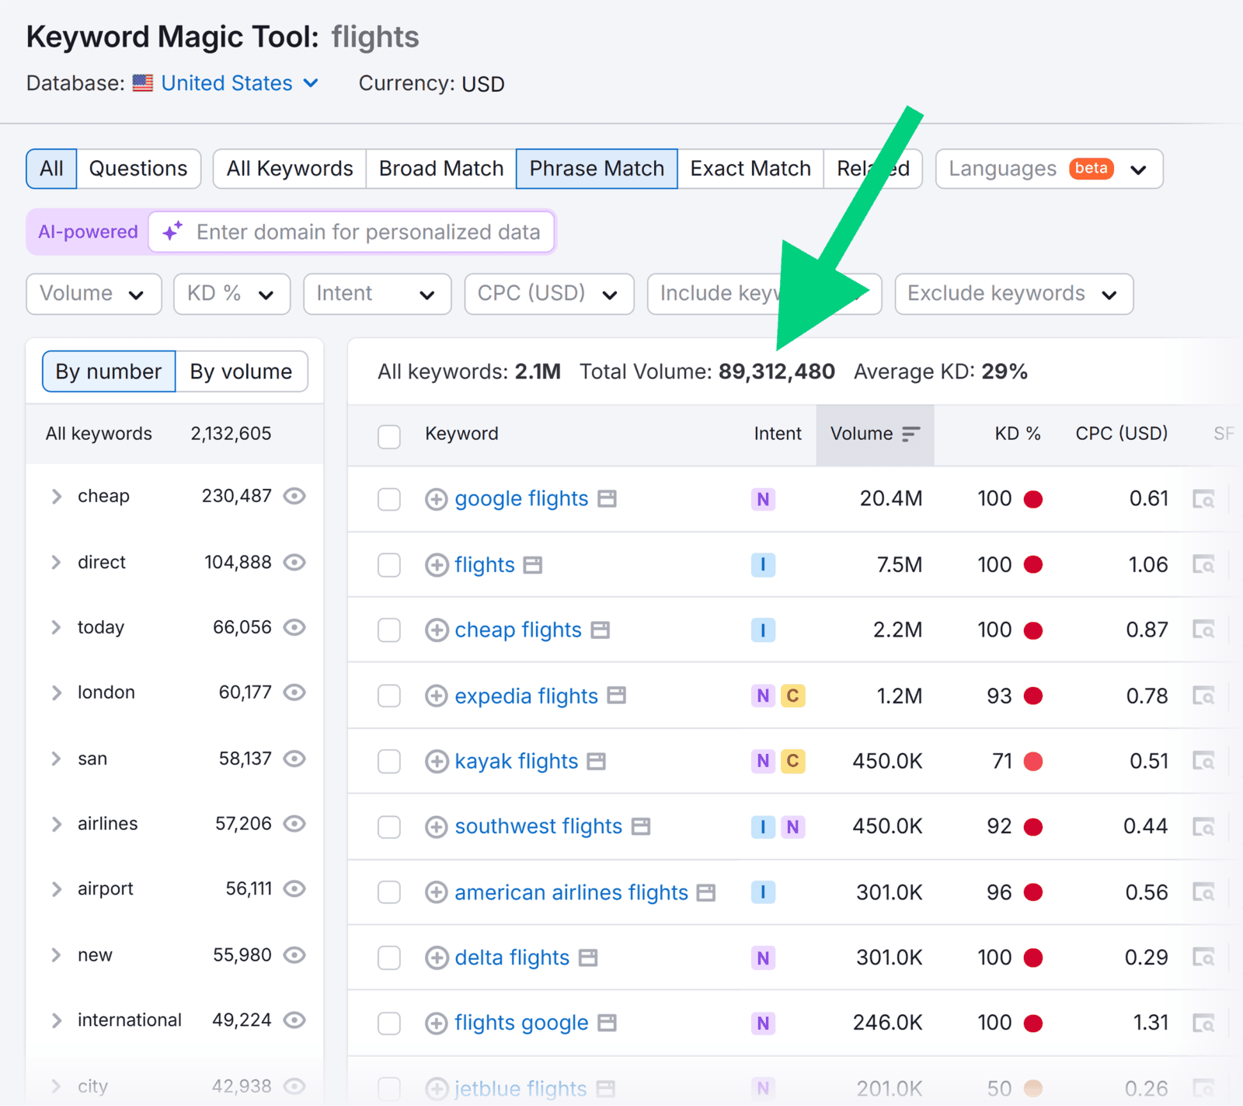Click the domain input for personalized data
Viewport: 1243px width, 1106px height.
click(x=365, y=232)
